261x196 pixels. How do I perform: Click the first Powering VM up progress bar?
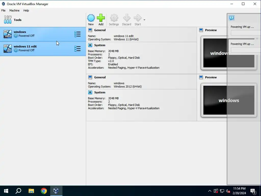click(x=246, y=33)
